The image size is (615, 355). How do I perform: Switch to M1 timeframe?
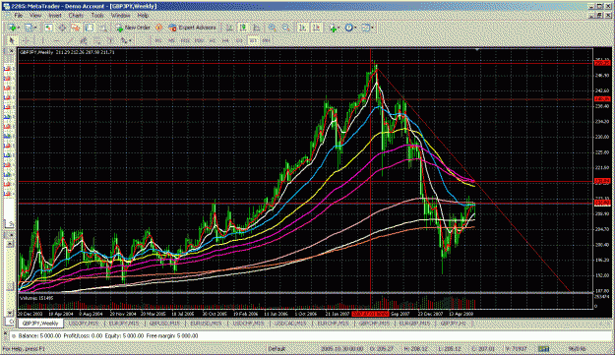(158, 40)
